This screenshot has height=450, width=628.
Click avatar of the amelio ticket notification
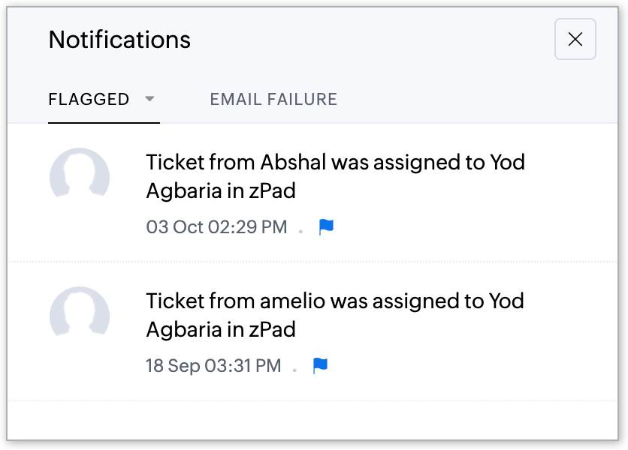[x=80, y=316]
